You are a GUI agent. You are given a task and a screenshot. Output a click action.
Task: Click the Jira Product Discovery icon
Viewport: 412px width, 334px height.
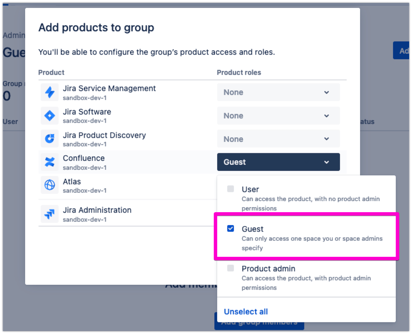click(x=50, y=139)
